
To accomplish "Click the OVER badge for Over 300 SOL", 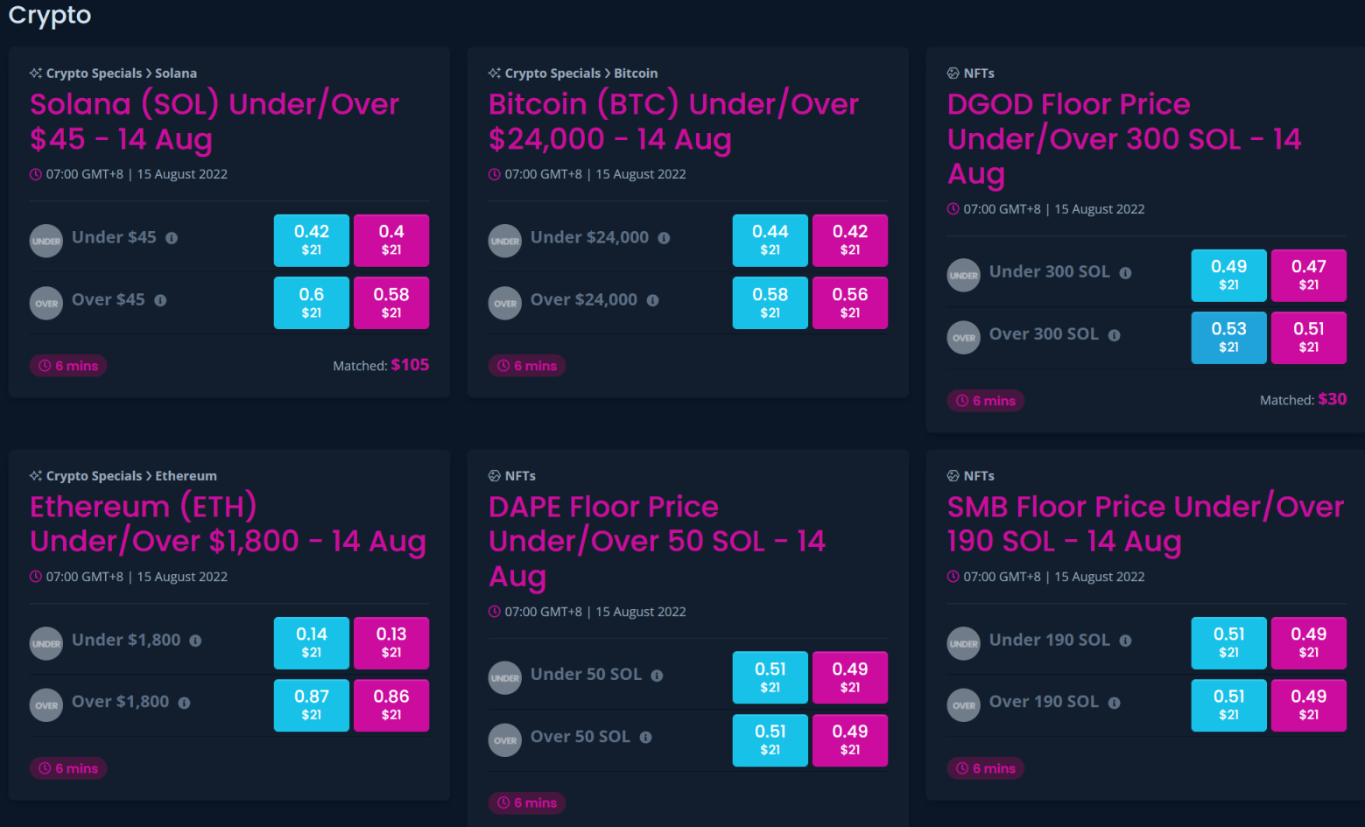I will 963,338.
